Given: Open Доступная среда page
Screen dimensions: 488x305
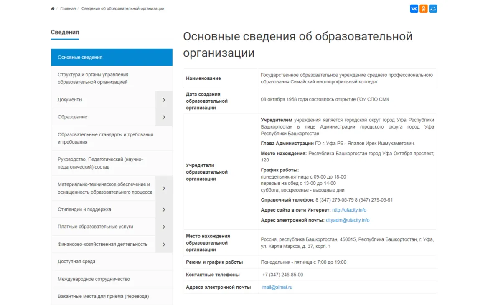Looking at the screenshot, I should 112,262.
